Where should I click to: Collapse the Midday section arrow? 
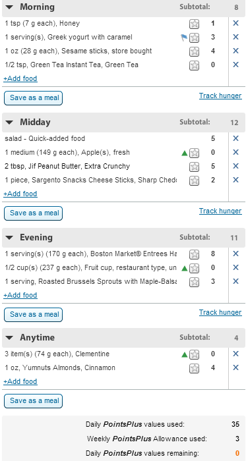(9, 122)
